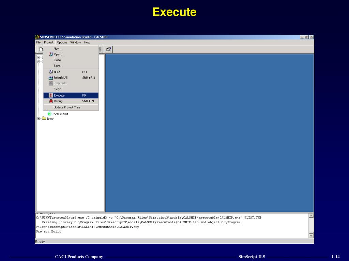Close the open Project menu
Viewport: 349px width, 261px height.
(x=48, y=42)
